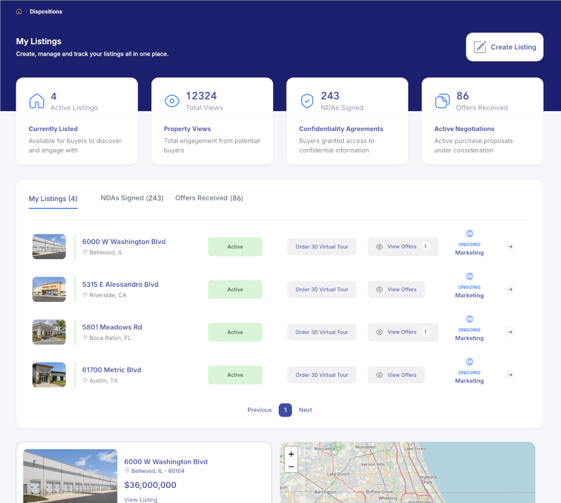Click the 5801 Meadows Rd property thumbnail
Viewport: 561px width, 503px height.
point(48,332)
